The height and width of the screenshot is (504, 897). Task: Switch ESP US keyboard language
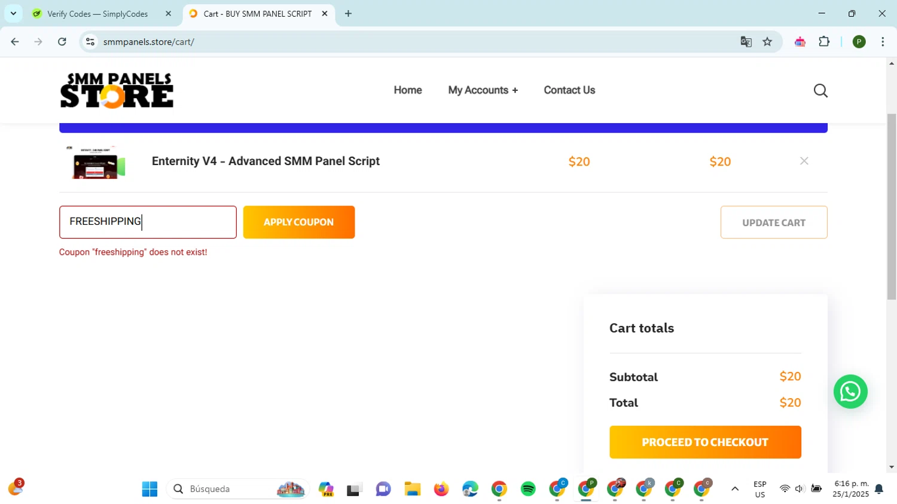pyautogui.click(x=759, y=489)
